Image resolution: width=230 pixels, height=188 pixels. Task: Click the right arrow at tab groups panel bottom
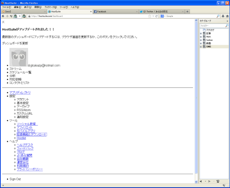point(209,181)
